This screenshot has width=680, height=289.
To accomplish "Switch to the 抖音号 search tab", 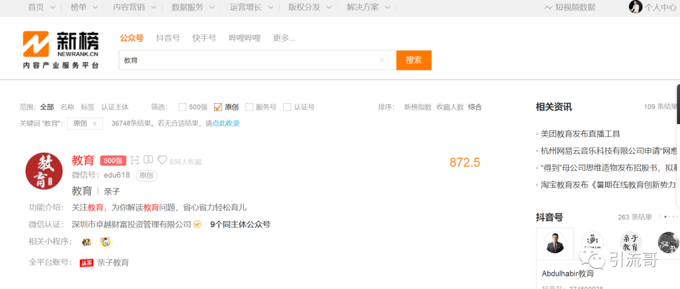I will pyautogui.click(x=168, y=38).
